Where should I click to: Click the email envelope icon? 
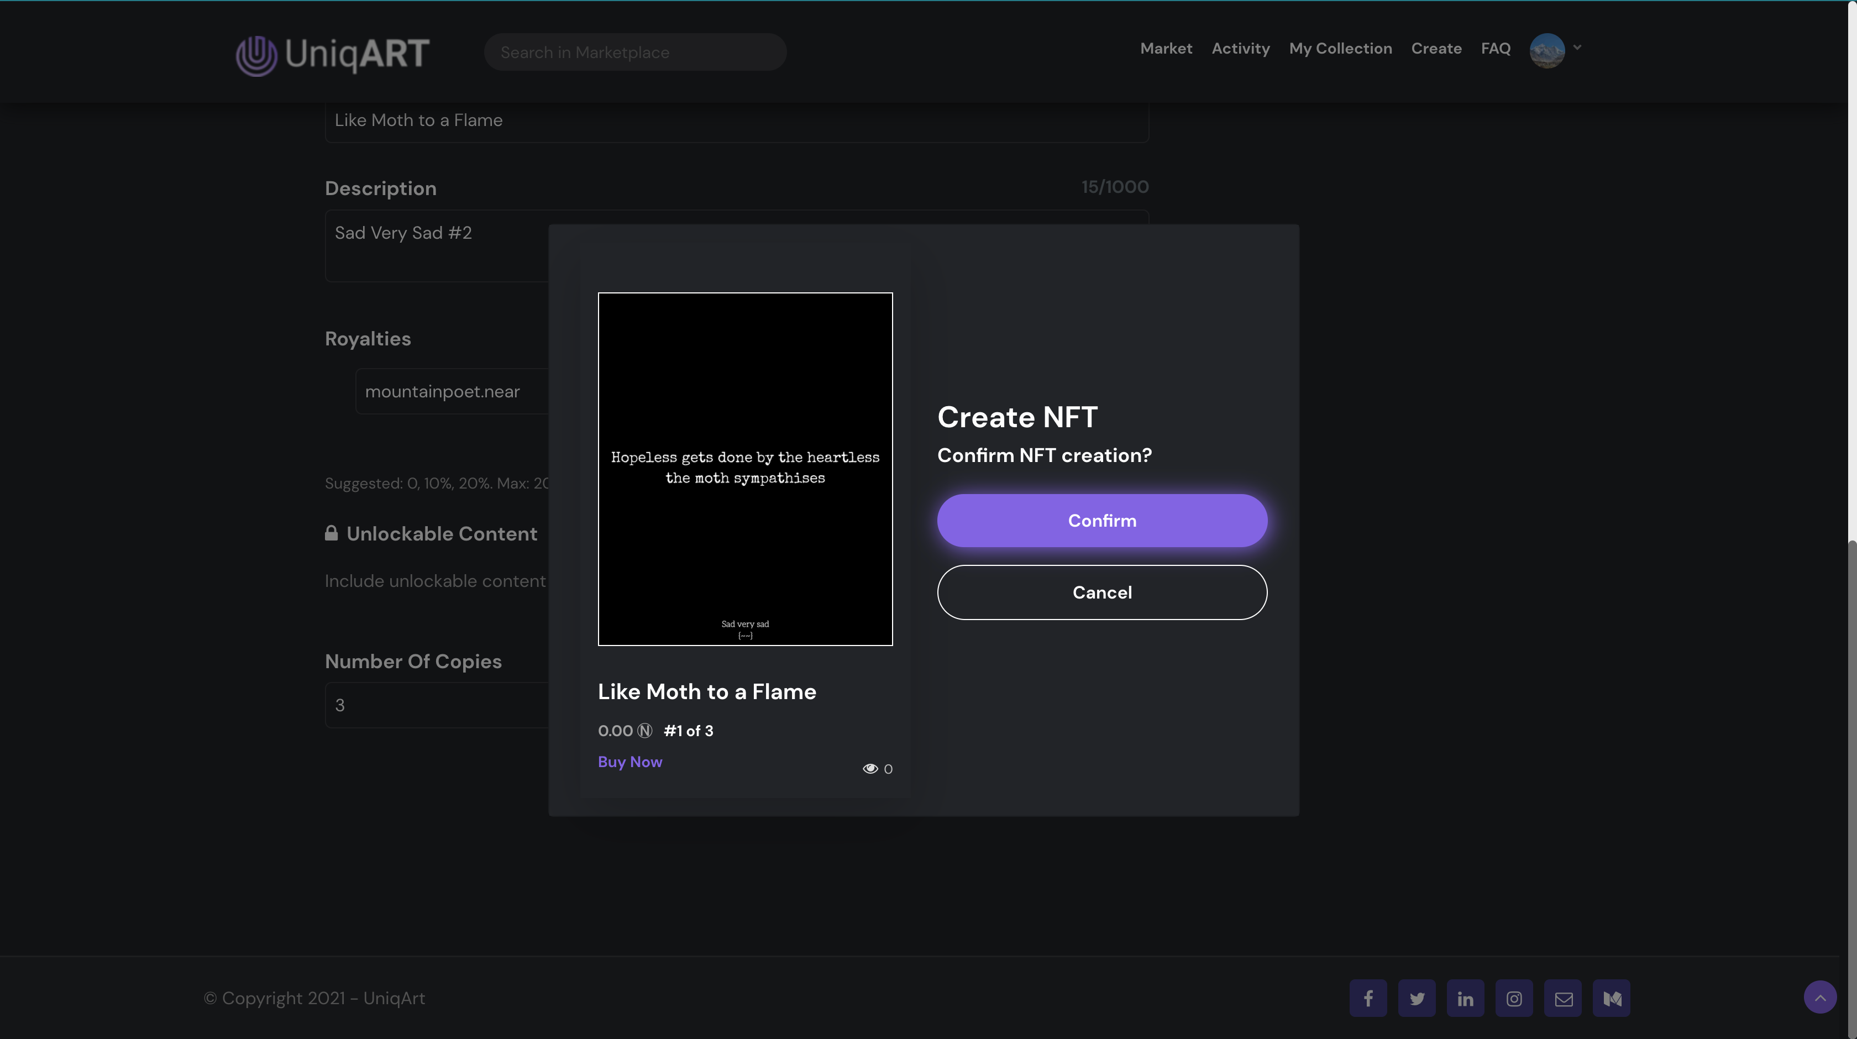point(1563,998)
